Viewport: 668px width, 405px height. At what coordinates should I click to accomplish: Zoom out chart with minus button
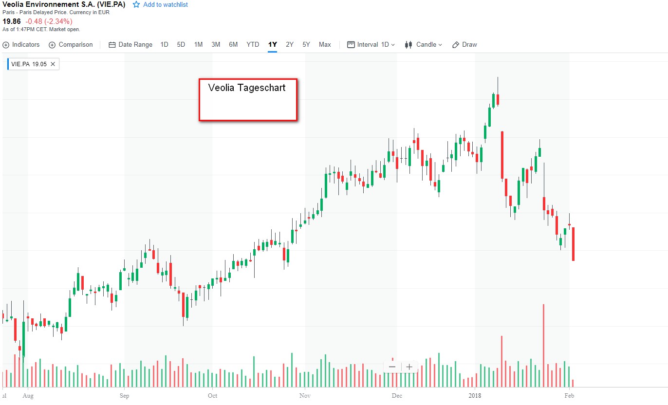pos(392,367)
